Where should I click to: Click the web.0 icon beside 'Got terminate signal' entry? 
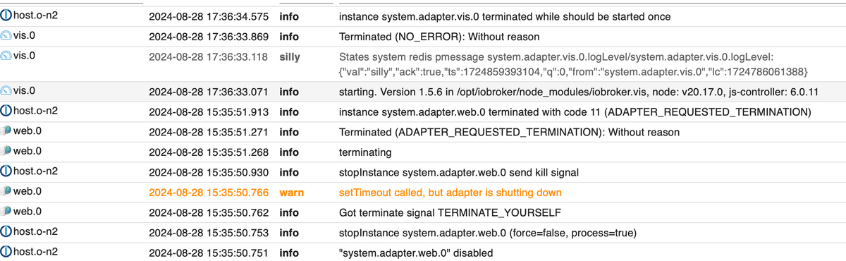(x=6, y=211)
